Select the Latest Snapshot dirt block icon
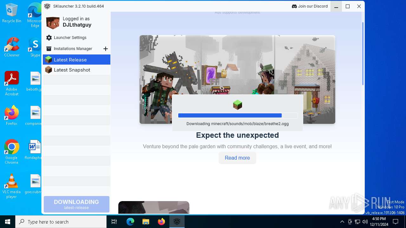This screenshot has height=228, width=406. pyautogui.click(x=49, y=70)
